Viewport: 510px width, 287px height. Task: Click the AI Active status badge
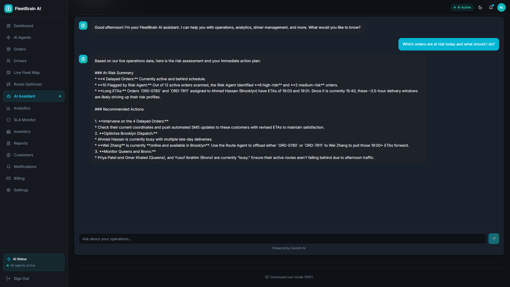[462, 7]
